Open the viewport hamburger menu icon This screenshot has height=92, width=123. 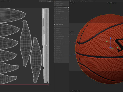coord(70,1)
